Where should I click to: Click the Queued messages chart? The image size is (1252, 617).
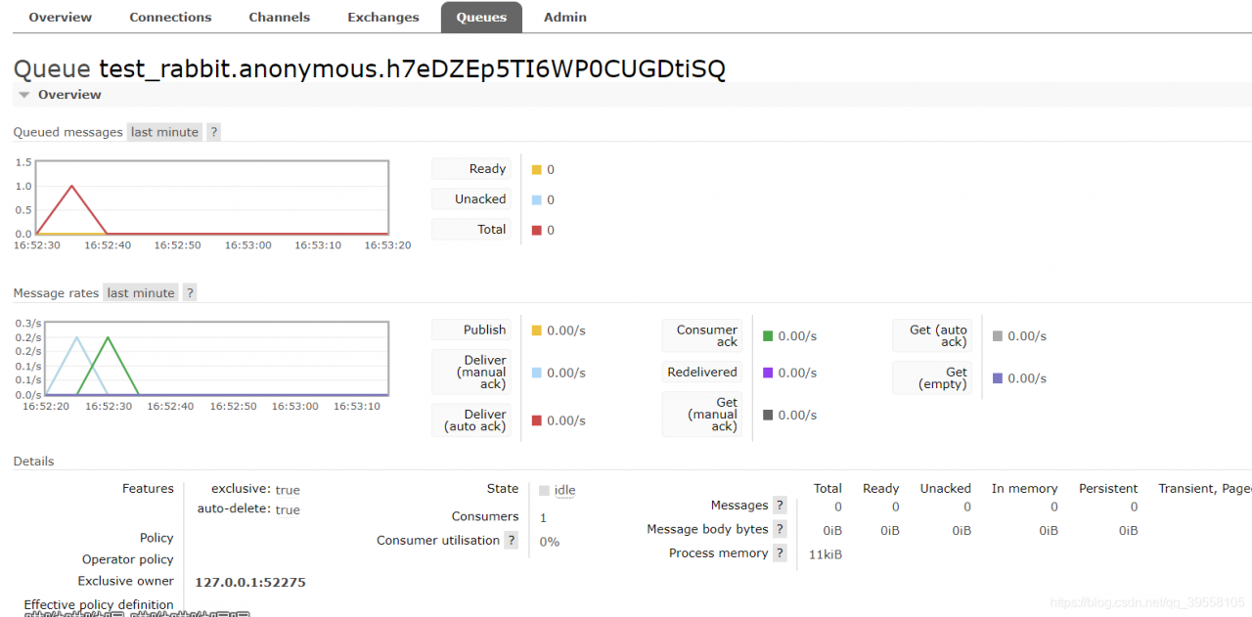212,198
